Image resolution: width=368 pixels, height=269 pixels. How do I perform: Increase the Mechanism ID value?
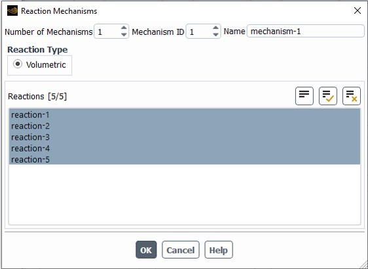coord(215,28)
